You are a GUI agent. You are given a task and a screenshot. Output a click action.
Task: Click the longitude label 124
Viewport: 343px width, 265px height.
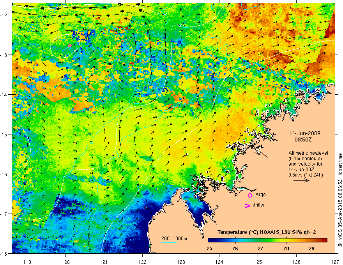219,262
